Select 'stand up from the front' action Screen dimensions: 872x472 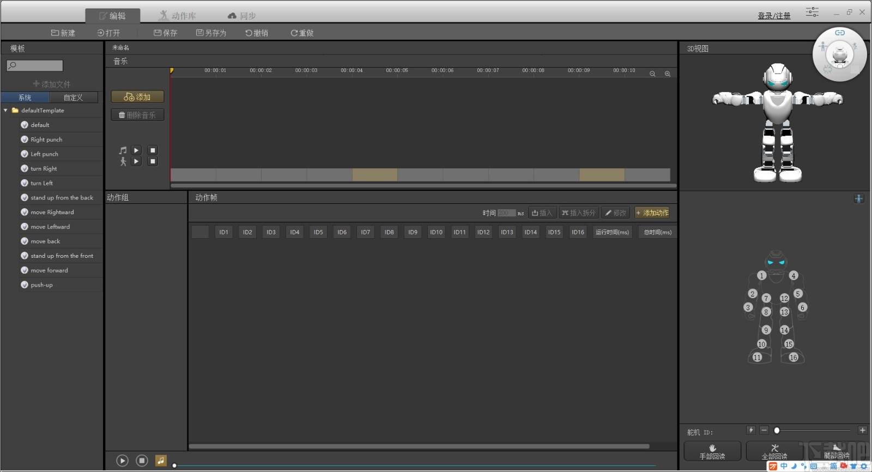62,256
